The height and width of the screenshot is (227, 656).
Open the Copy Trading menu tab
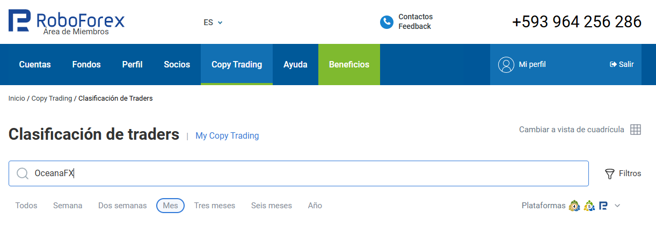[237, 64]
